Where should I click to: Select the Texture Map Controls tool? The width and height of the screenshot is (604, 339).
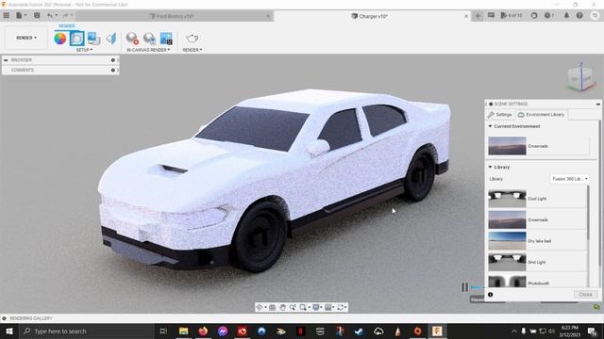pyautogui.click(x=111, y=39)
